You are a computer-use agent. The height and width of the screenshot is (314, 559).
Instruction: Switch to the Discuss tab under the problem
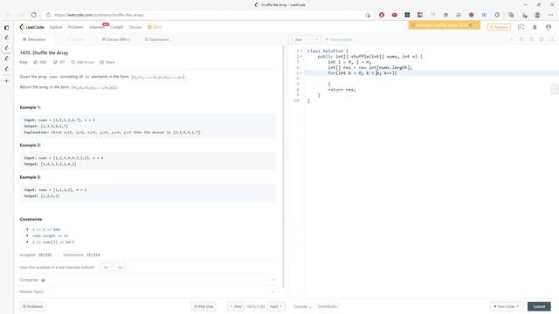(x=116, y=39)
